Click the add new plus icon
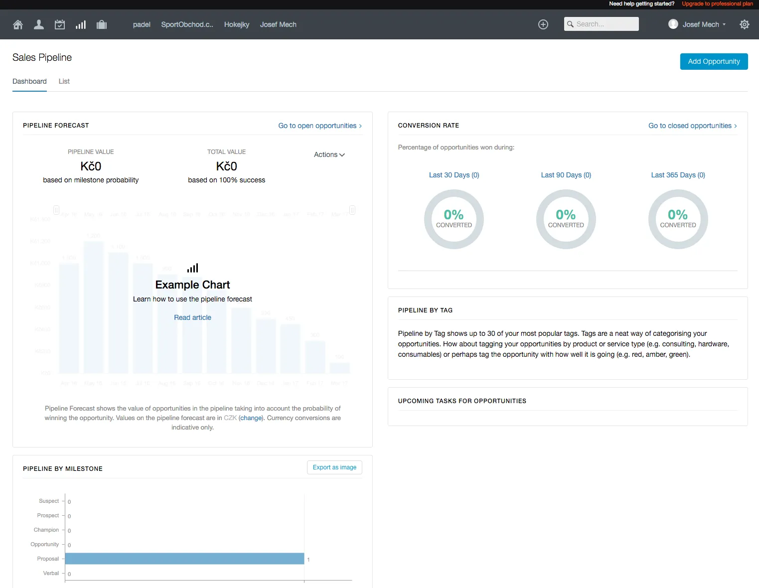Viewport: 759px width, 588px height. (543, 24)
